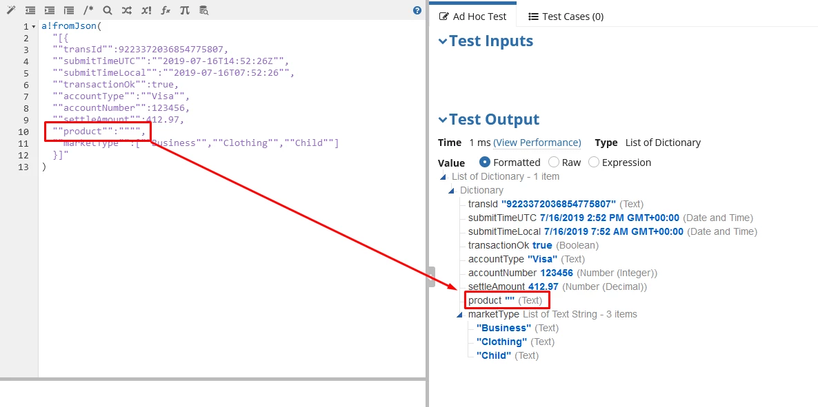Select the "Business" item in marketType list
This screenshot has width=818, height=407.
point(517,328)
